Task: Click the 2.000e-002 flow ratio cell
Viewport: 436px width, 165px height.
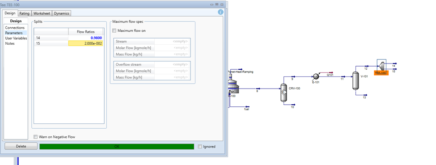Action: click(86, 43)
